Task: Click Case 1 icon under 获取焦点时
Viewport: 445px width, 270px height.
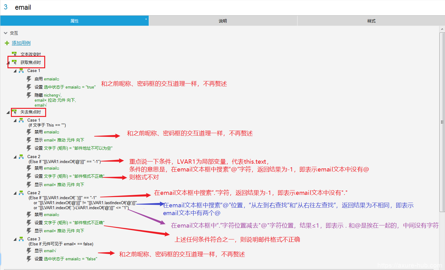Action: (21, 71)
